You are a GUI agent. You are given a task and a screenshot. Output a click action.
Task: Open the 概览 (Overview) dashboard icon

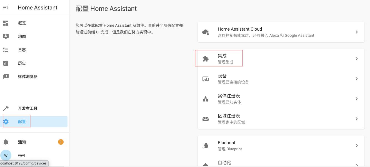[x=6, y=23]
